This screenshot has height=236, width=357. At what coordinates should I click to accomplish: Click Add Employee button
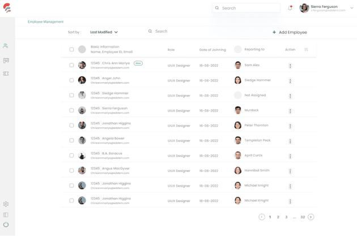click(290, 32)
